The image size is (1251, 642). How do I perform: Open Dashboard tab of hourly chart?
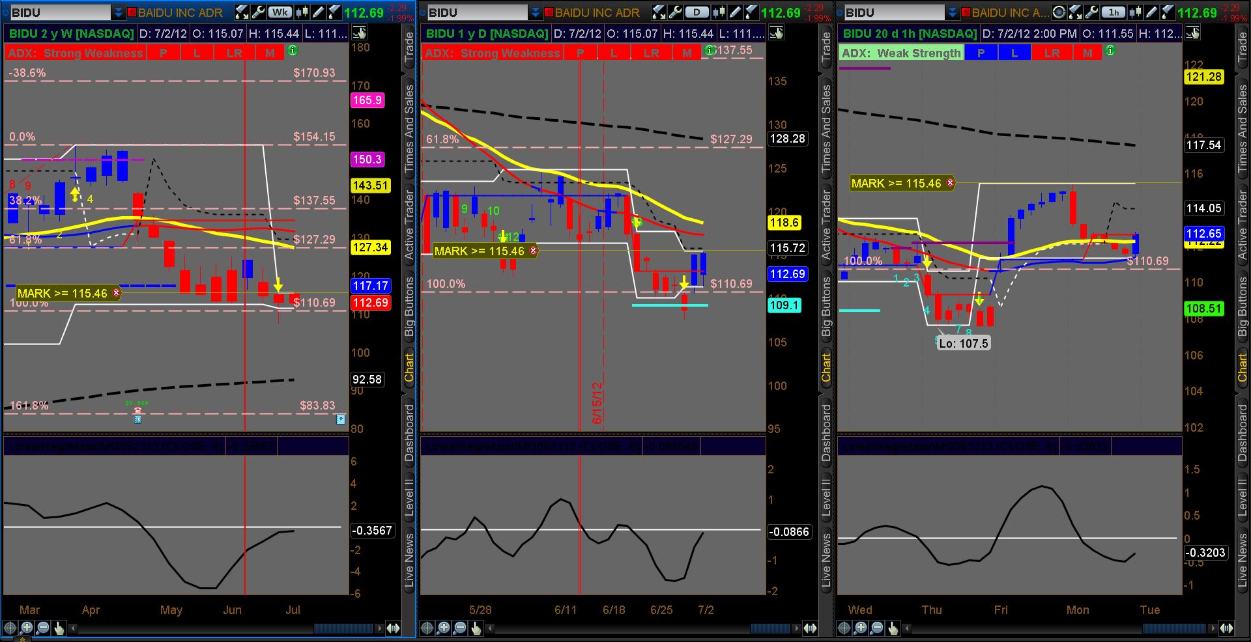[x=1243, y=433]
